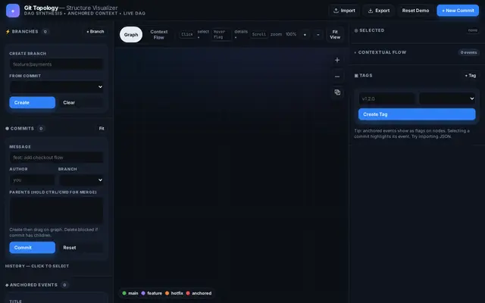The height and width of the screenshot is (303, 485).
Task: Click the hotfix legend item
Action: [x=174, y=293]
